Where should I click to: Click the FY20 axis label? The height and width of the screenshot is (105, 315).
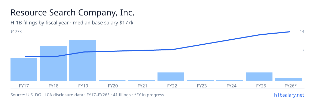[x=112, y=86]
